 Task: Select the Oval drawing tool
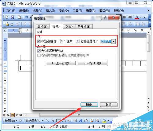(x=64, y=121)
